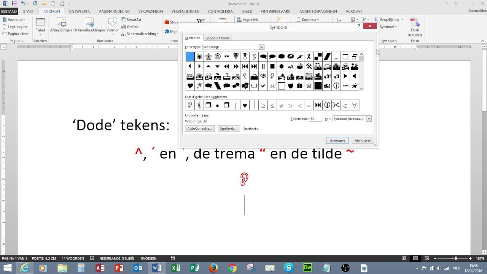The image size is (487, 274).
Task: Click the Invoegen button in the dialog
Action: pyautogui.click(x=337, y=140)
